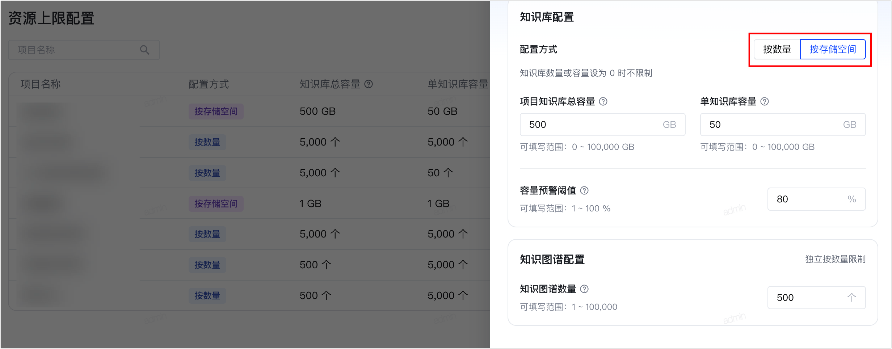Click help icon next to 单知识库容量
The height and width of the screenshot is (349, 892).
pos(765,102)
